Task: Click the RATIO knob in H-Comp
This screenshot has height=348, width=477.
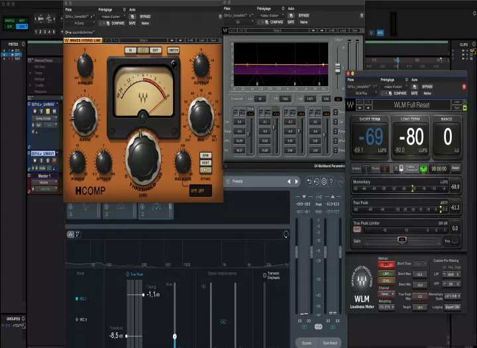Action: pyautogui.click(x=84, y=117)
